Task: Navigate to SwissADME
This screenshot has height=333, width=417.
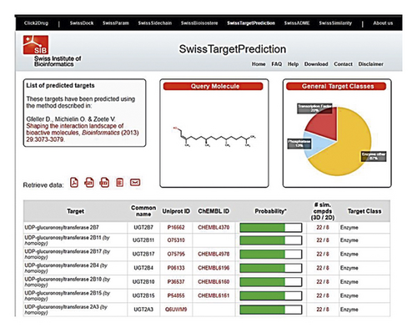Action: [x=297, y=23]
